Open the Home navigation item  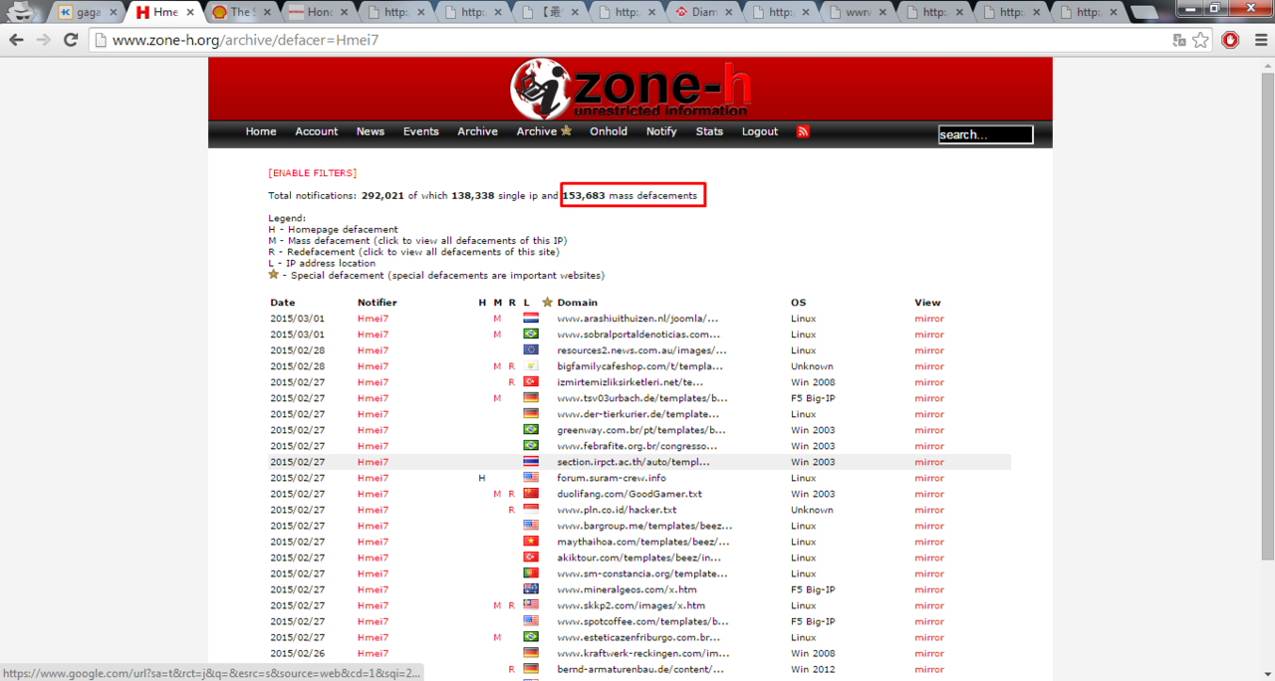pos(261,131)
